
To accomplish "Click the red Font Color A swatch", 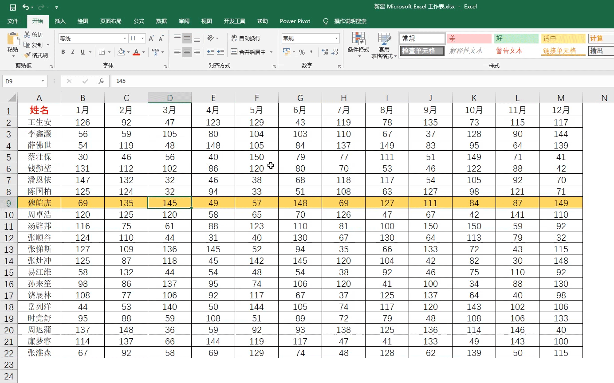I will [137, 52].
